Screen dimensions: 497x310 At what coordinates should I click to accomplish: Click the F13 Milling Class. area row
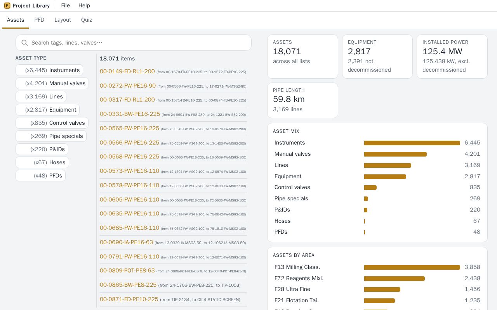(377, 267)
